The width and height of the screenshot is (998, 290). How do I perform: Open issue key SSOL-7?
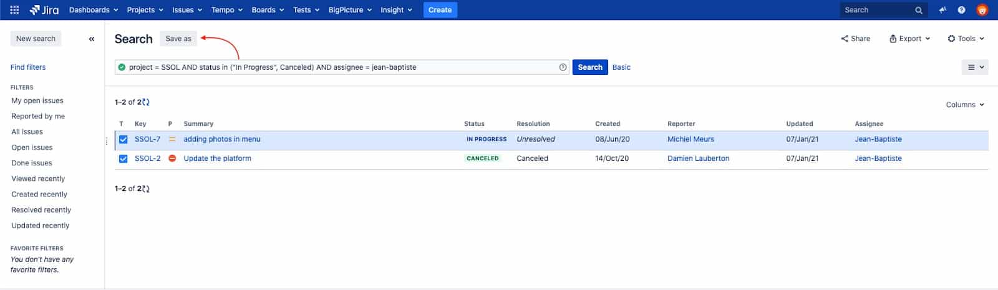[x=147, y=140]
